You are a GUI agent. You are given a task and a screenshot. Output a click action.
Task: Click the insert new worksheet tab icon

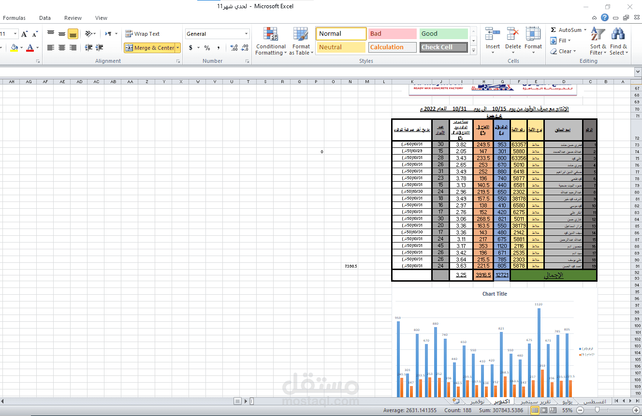(455, 402)
